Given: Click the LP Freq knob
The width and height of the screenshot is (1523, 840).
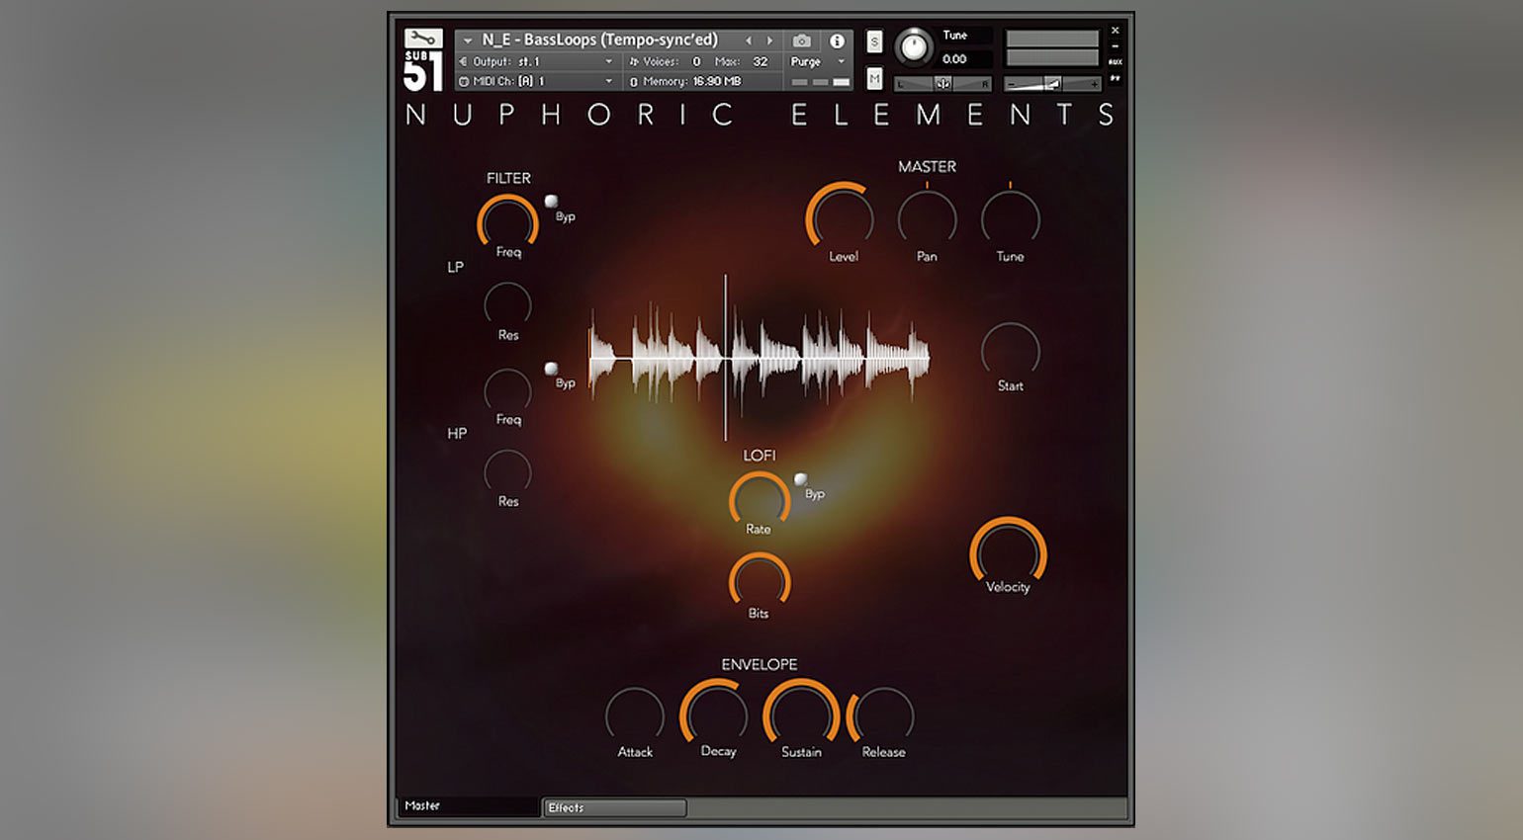Looking at the screenshot, I should pos(507,222).
